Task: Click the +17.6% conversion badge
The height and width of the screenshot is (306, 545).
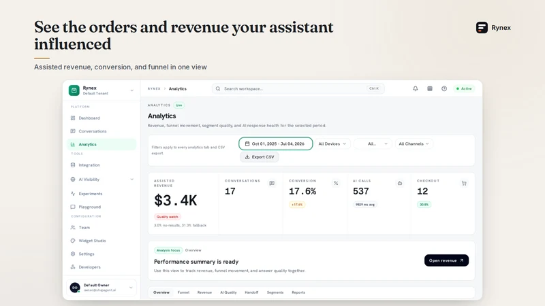Action: coord(297,205)
